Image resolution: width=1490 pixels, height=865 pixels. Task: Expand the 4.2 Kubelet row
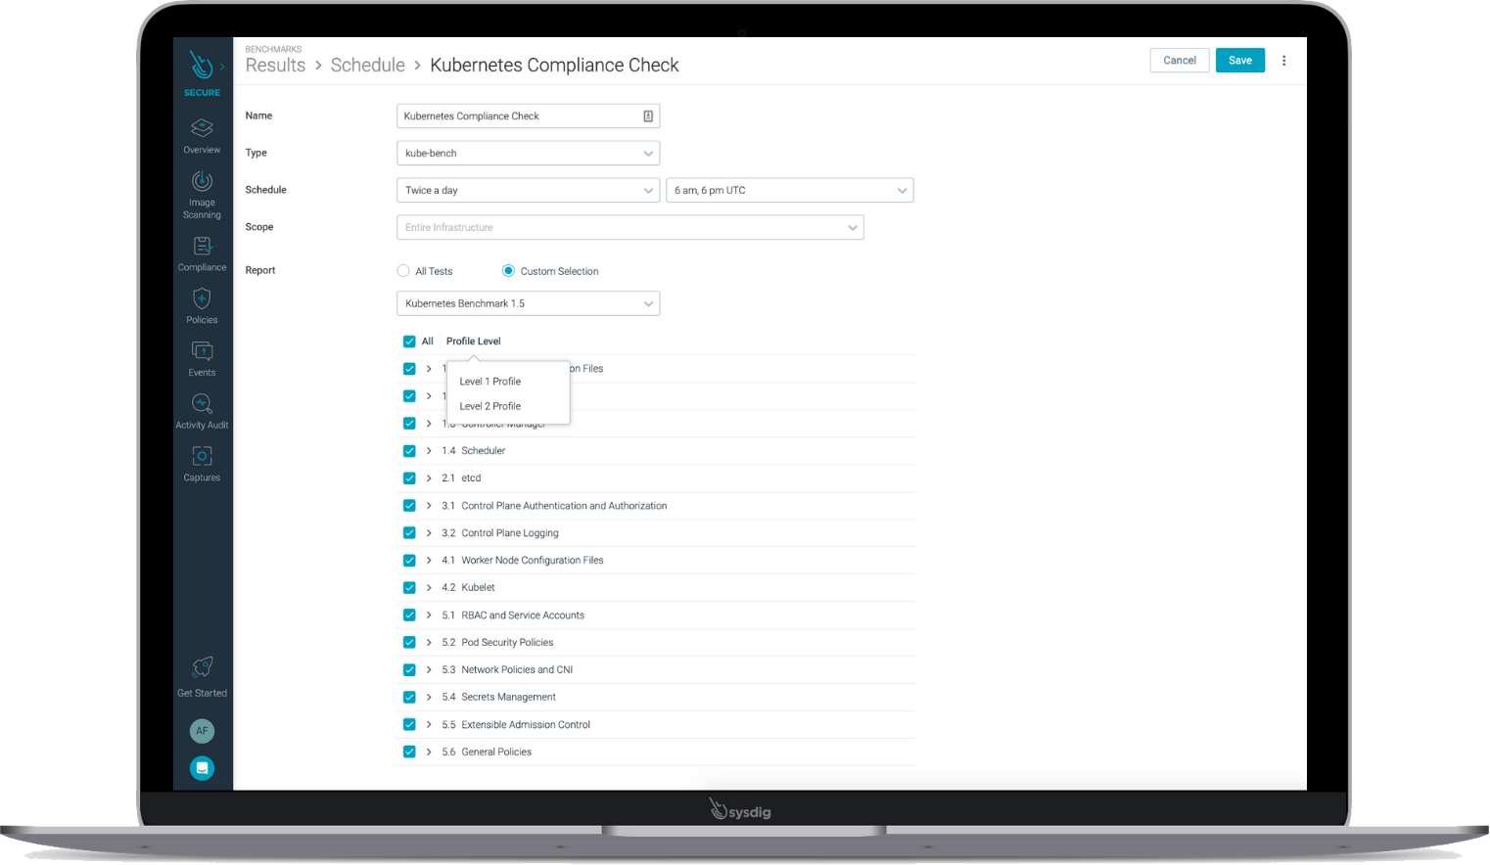point(429,588)
